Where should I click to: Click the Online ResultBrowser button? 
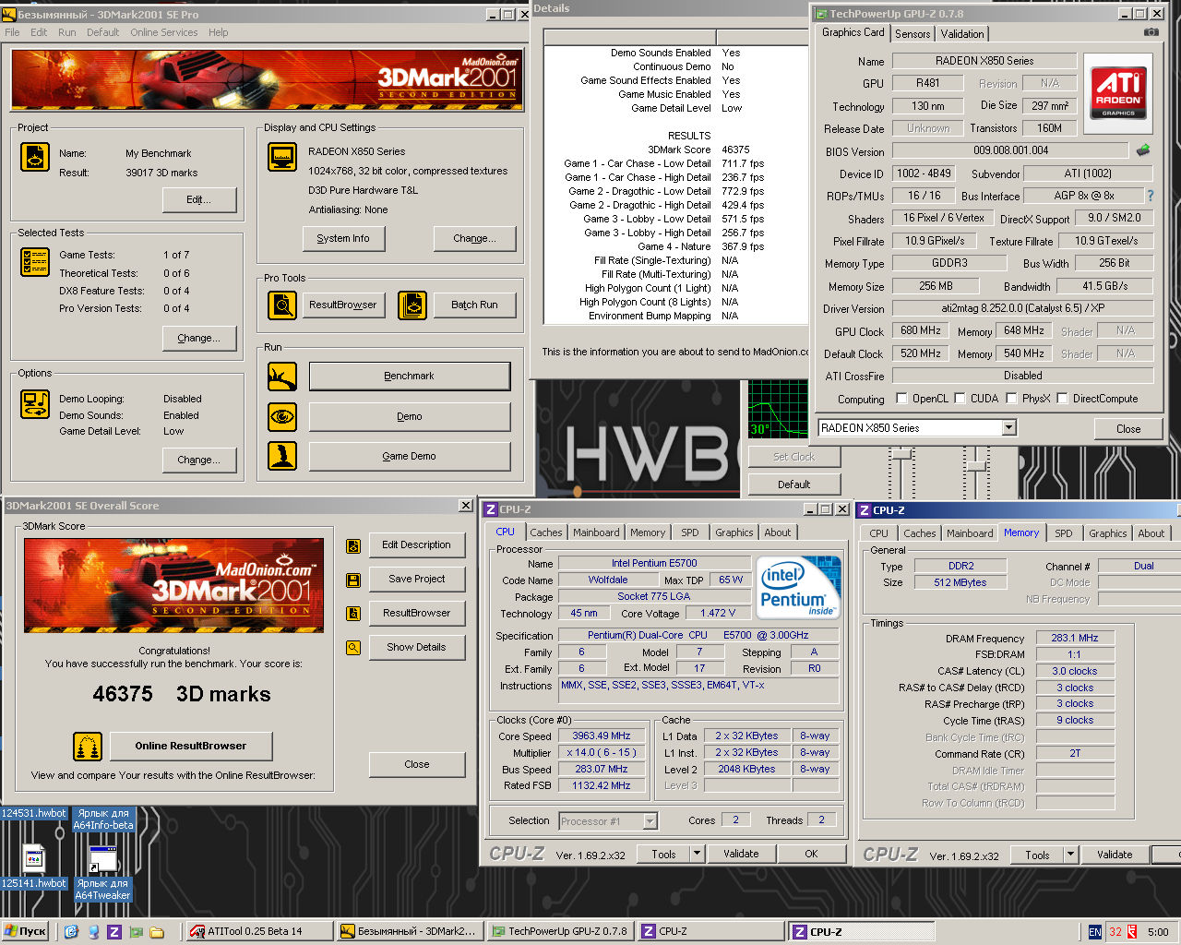point(191,746)
